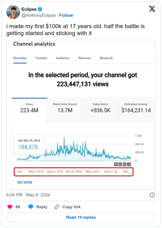Viewport: 162px width, 228px height.
Task: Open the info icon beside the date
Action: pos(152,195)
